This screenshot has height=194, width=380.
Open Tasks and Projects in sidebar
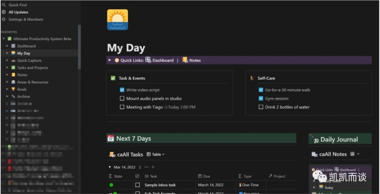[32, 68]
